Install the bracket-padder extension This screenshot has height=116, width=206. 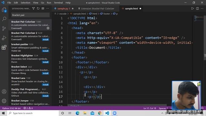(45, 51)
